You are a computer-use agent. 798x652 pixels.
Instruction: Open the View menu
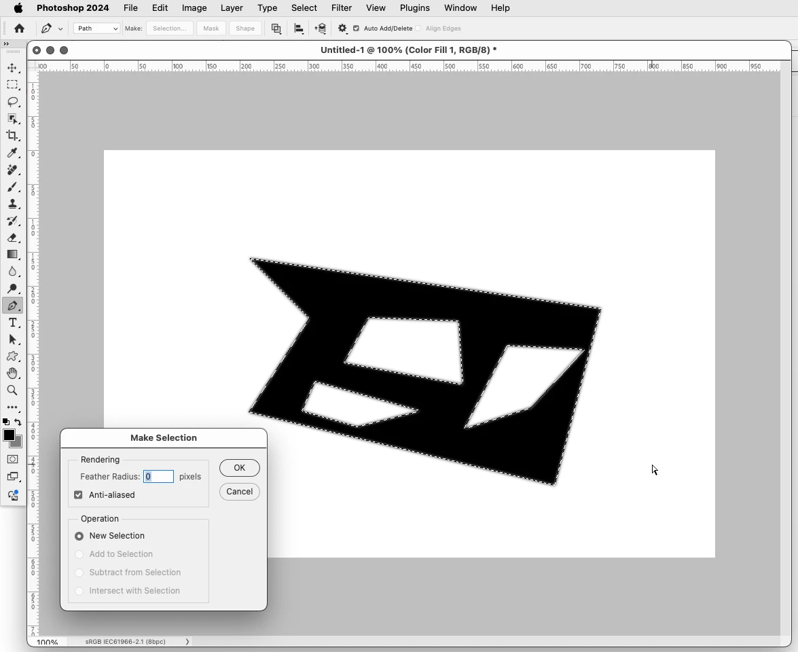[376, 7]
